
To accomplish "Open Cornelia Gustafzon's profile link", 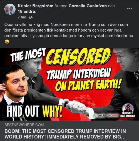I will tap(88, 6).
